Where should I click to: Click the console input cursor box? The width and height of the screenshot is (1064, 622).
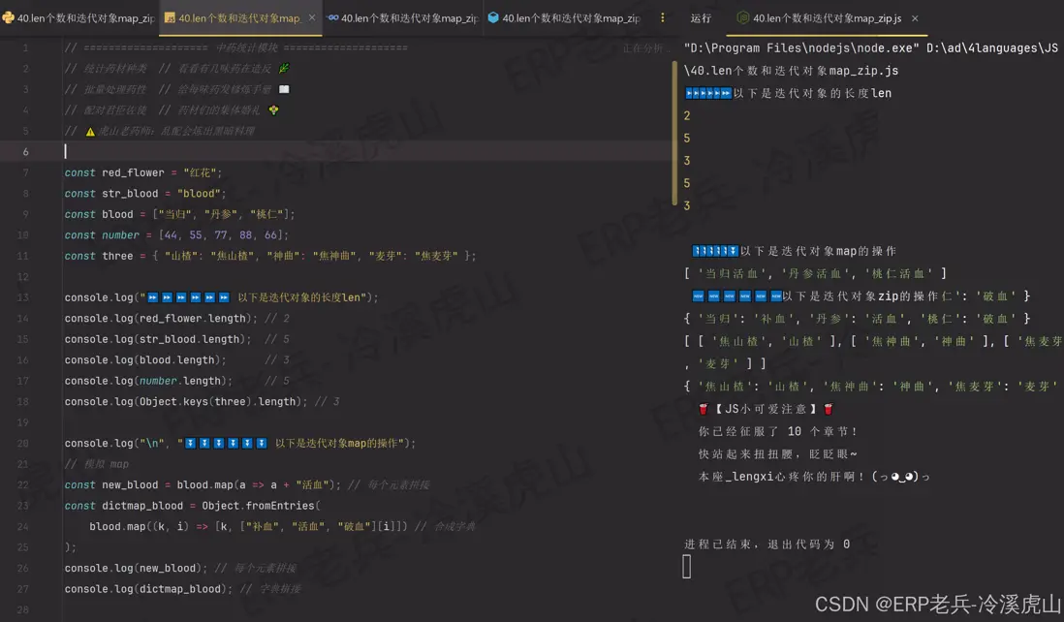click(x=687, y=567)
